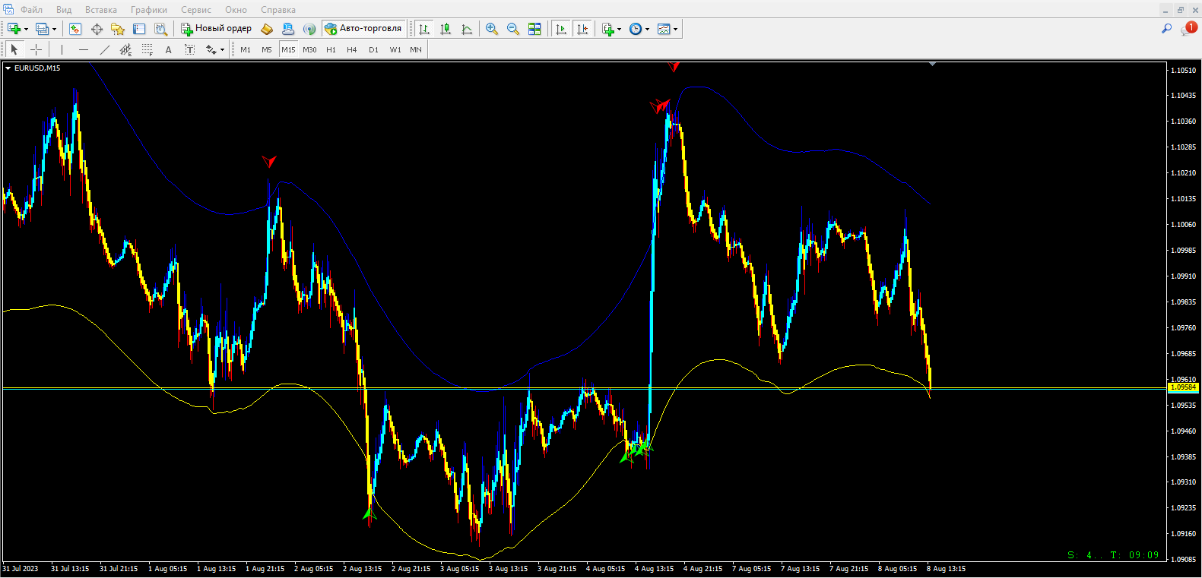Open the search magnifier icon at top right

[1166, 29]
